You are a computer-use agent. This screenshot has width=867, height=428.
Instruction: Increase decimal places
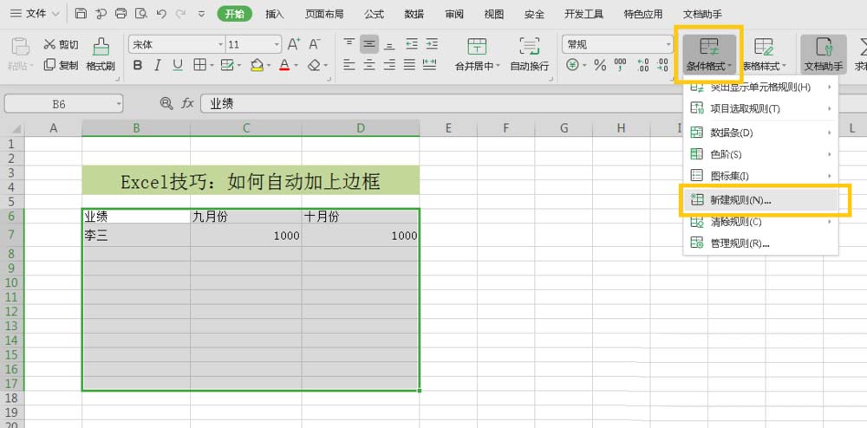click(642, 66)
